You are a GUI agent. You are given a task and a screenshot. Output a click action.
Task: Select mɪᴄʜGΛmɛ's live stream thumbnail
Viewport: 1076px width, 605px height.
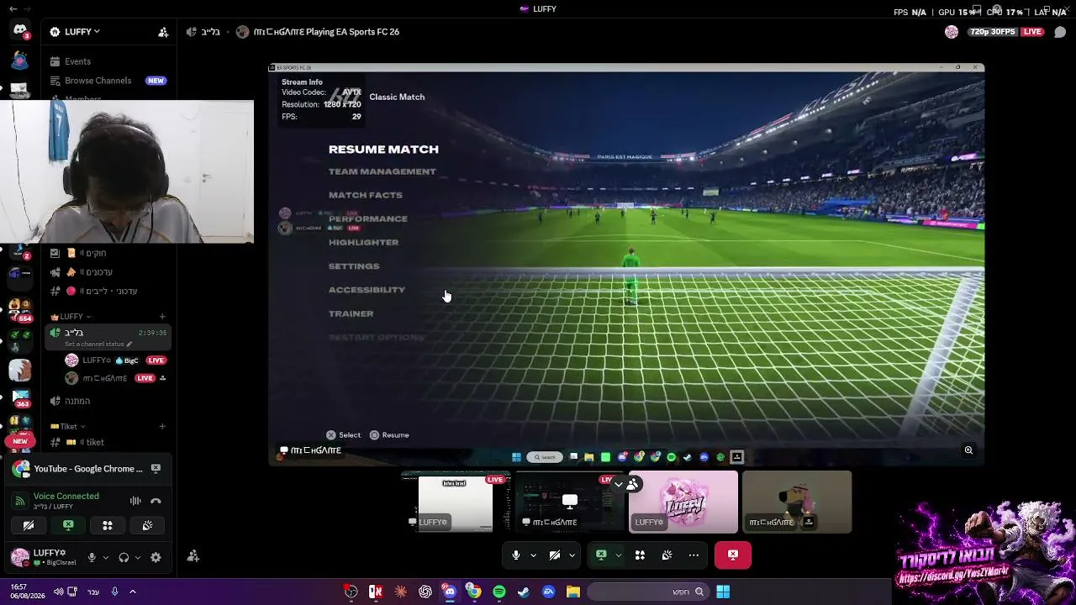tap(569, 502)
